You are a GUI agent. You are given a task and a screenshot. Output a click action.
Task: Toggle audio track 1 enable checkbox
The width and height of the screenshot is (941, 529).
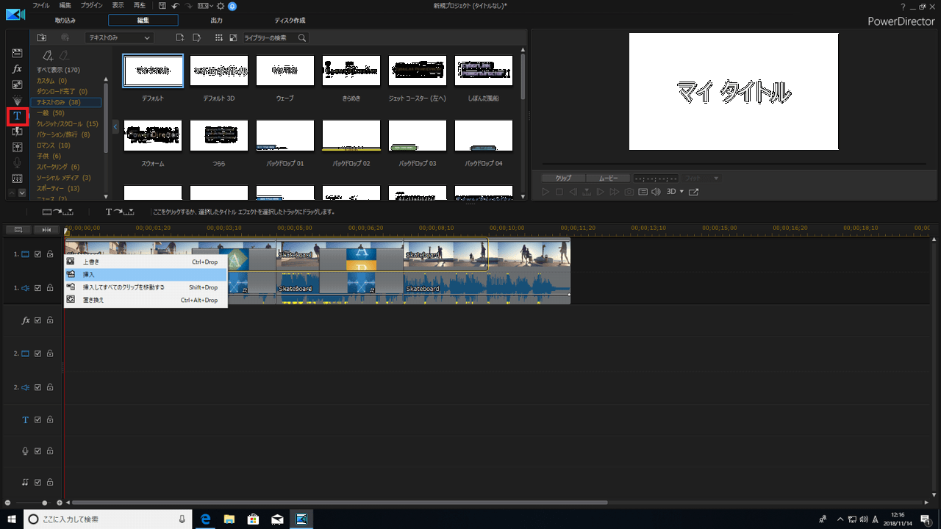click(x=38, y=287)
